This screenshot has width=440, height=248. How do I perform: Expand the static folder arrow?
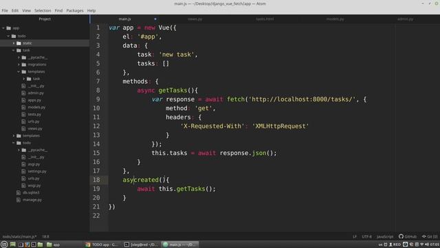pyautogui.click(x=14, y=43)
